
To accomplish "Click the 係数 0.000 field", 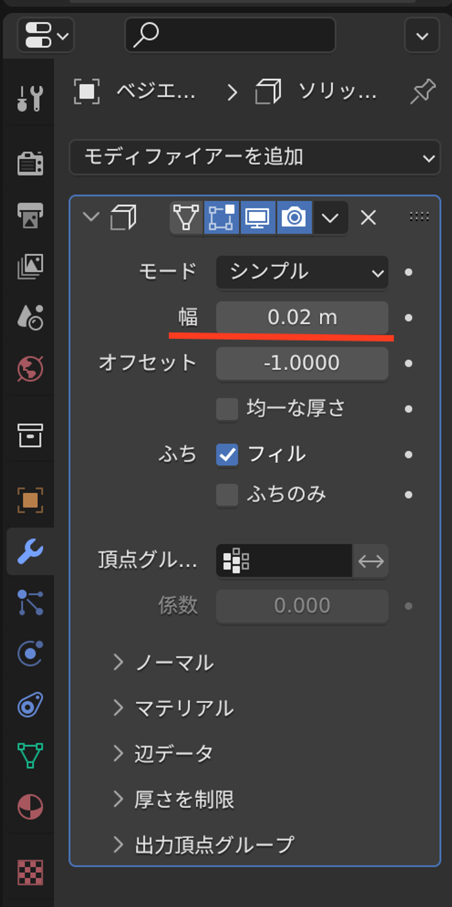I will [x=302, y=606].
